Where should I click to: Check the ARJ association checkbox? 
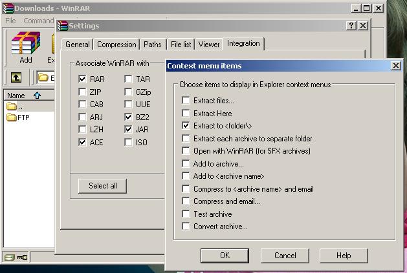(x=82, y=117)
